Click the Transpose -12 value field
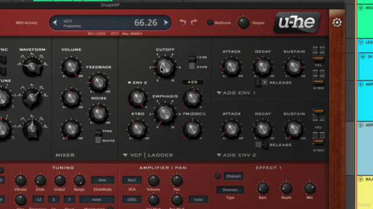373x209 pixels. pos(38,200)
